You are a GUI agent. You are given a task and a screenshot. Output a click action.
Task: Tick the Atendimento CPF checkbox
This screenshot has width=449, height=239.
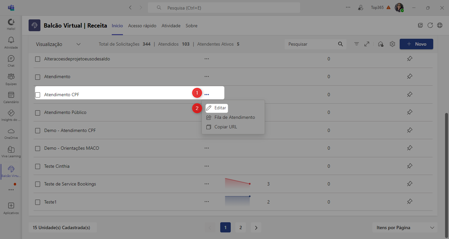(38, 95)
